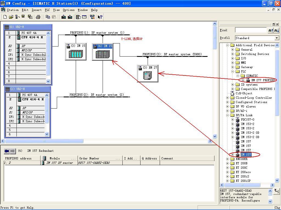Click the Upload to programming device icon

pyautogui.click(x=70, y=17)
